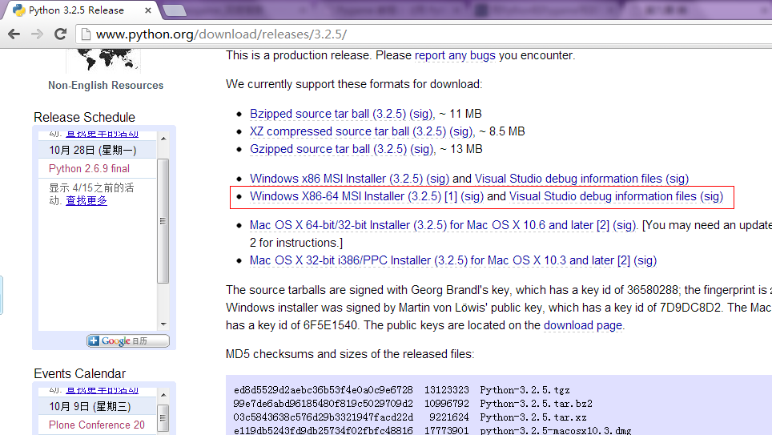Click the Python-3.2.5.tar.bz2 checksum row
This screenshot has width=772, height=435.
[x=413, y=404]
